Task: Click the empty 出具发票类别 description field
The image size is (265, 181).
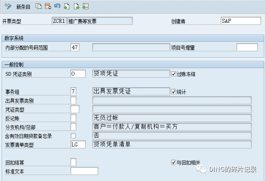Action: click(172, 101)
